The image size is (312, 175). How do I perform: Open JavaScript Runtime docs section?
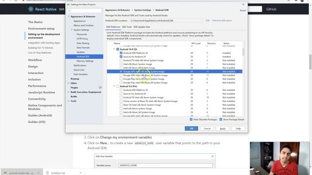[x=41, y=92]
